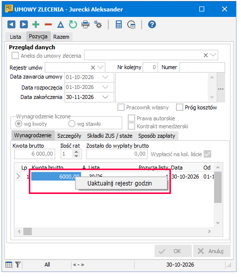Confirm with the OK button
The width and height of the screenshot is (241, 277).
pyautogui.click(x=173, y=251)
